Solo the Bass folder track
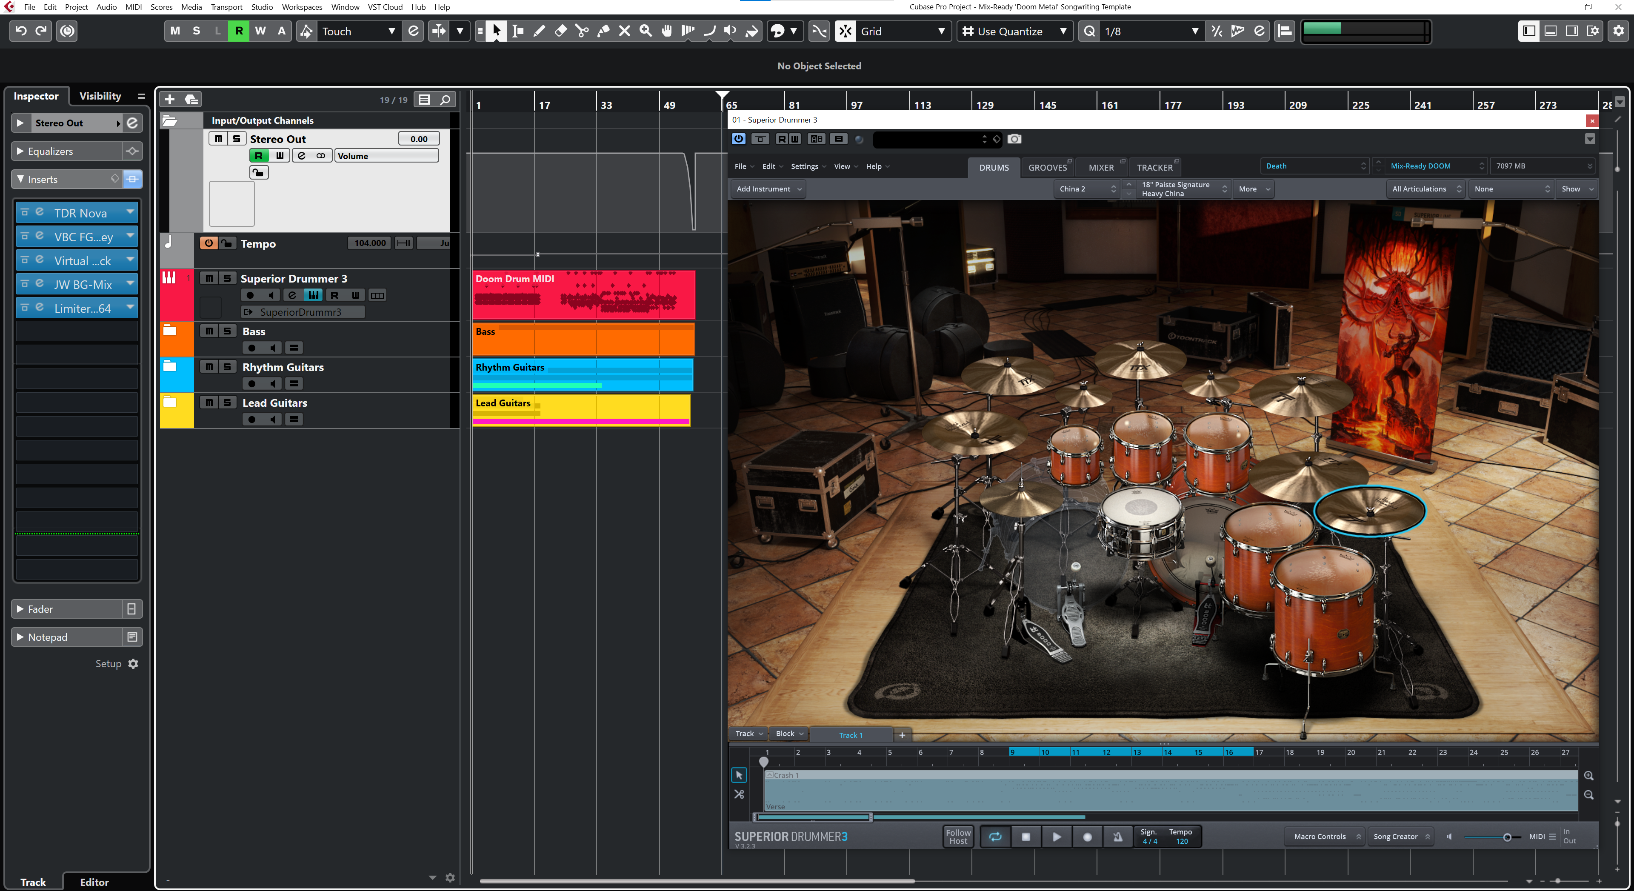1634x891 pixels. point(227,331)
